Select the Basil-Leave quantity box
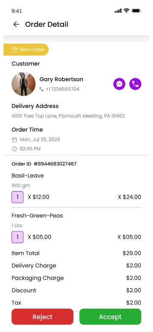Viewport: 153px width, 332px height. (17, 197)
